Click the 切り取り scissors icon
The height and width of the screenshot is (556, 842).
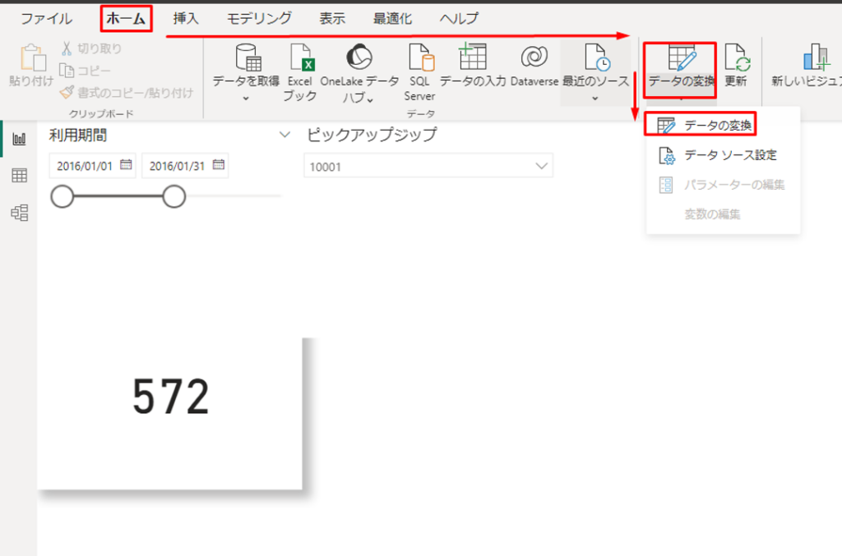(x=67, y=48)
